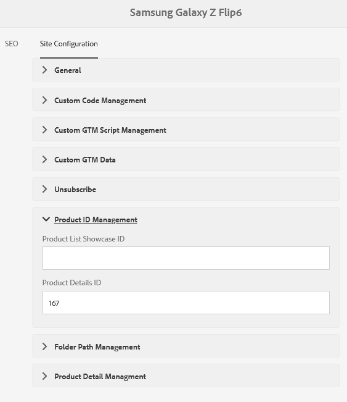Click the Product ID Management title link
This screenshot has height=402, width=347.
pyautogui.click(x=96, y=220)
